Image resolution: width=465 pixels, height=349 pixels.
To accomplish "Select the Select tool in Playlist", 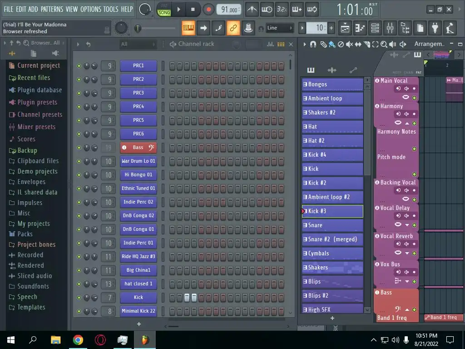I will [375, 44].
